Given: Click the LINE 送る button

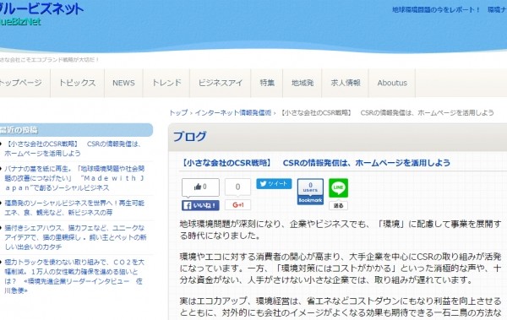Looking at the screenshot, I should [338, 205].
